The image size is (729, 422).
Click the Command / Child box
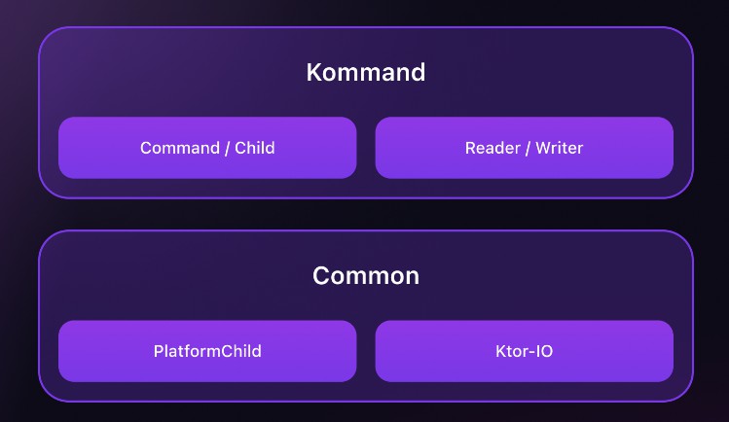coord(207,148)
